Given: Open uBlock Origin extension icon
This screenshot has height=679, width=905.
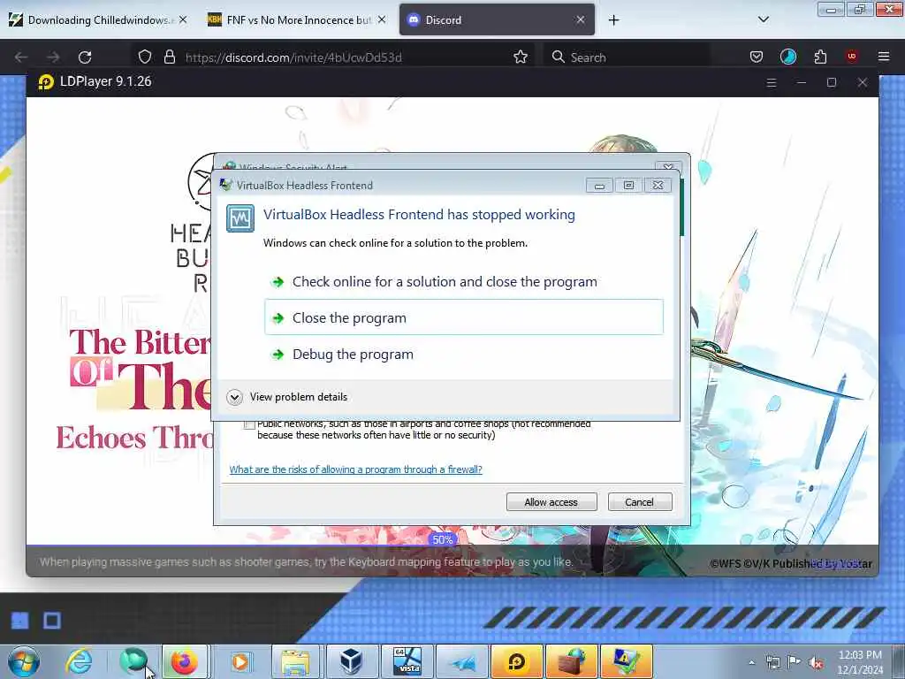Looking at the screenshot, I should click(x=852, y=57).
